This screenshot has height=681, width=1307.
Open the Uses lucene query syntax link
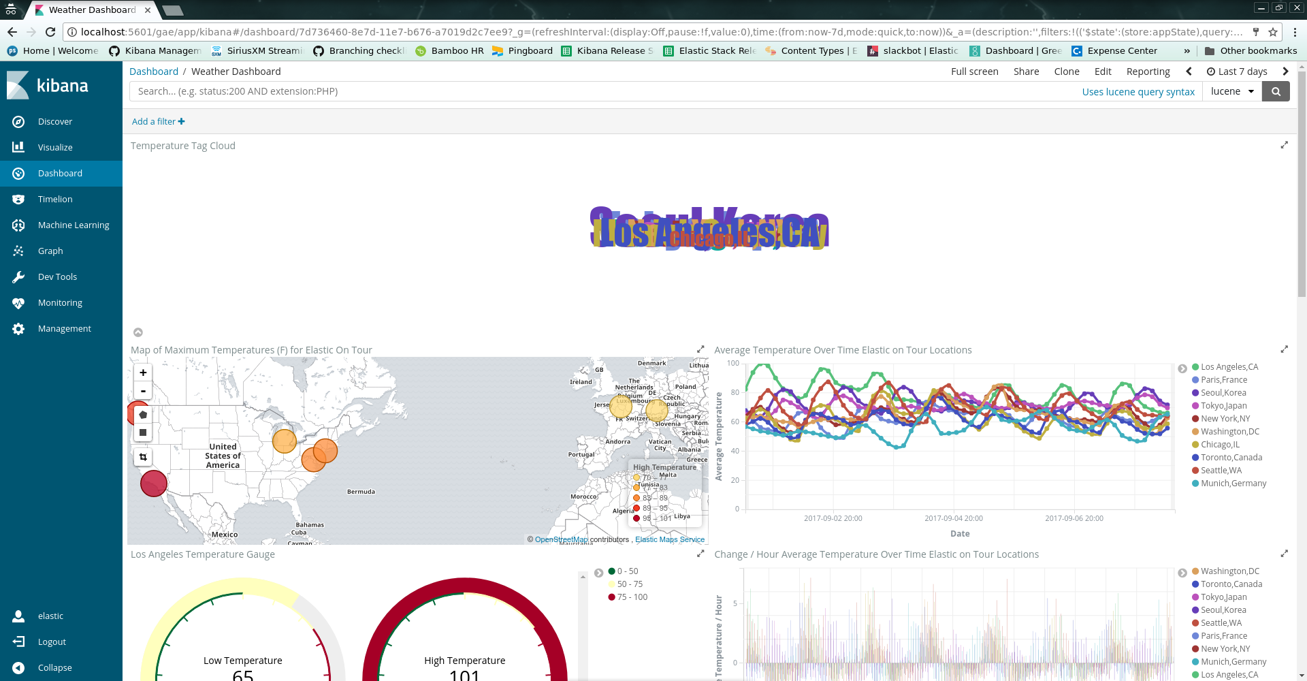click(x=1137, y=91)
